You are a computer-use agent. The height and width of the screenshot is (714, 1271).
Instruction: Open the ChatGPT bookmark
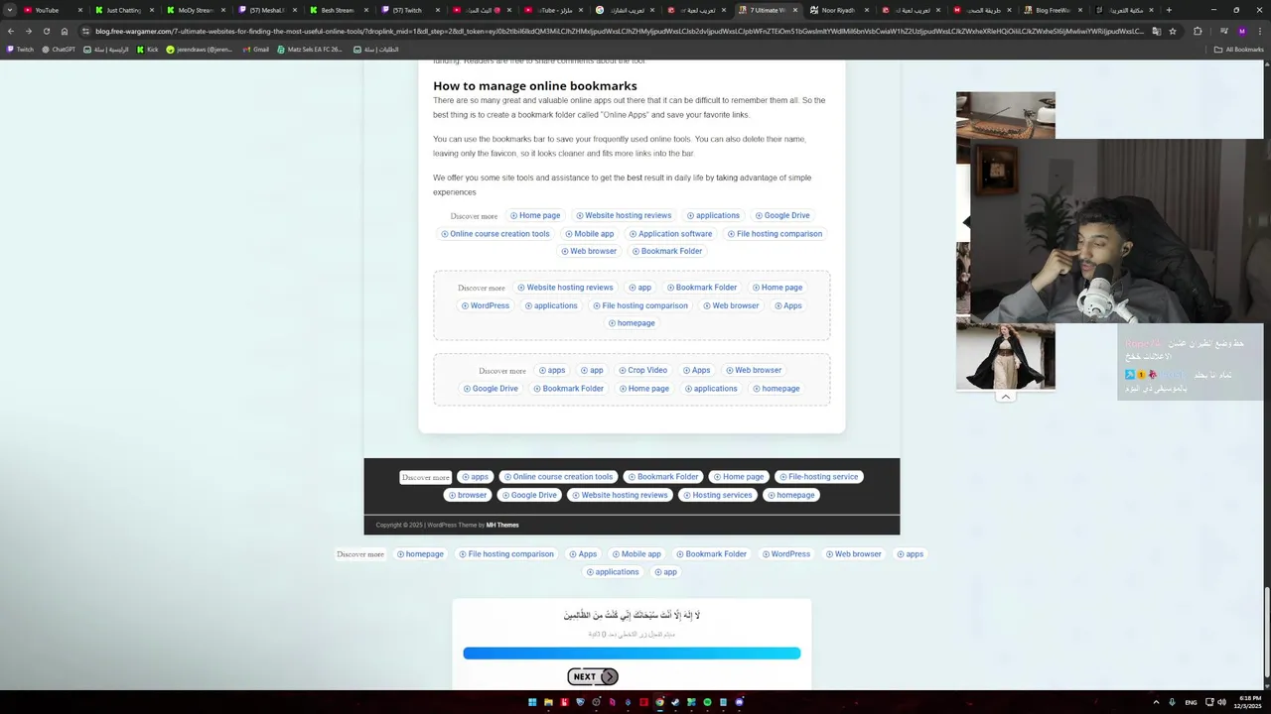(x=59, y=49)
